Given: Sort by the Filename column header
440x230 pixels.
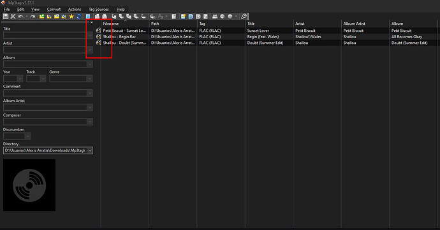Looking at the screenshot, I should pyautogui.click(x=124, y=24).
